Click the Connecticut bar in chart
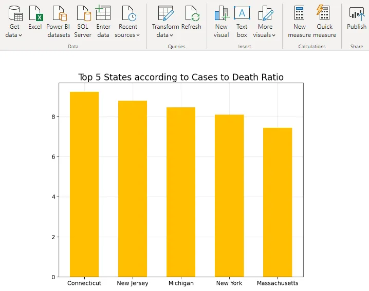 click(x=84, y=185)
